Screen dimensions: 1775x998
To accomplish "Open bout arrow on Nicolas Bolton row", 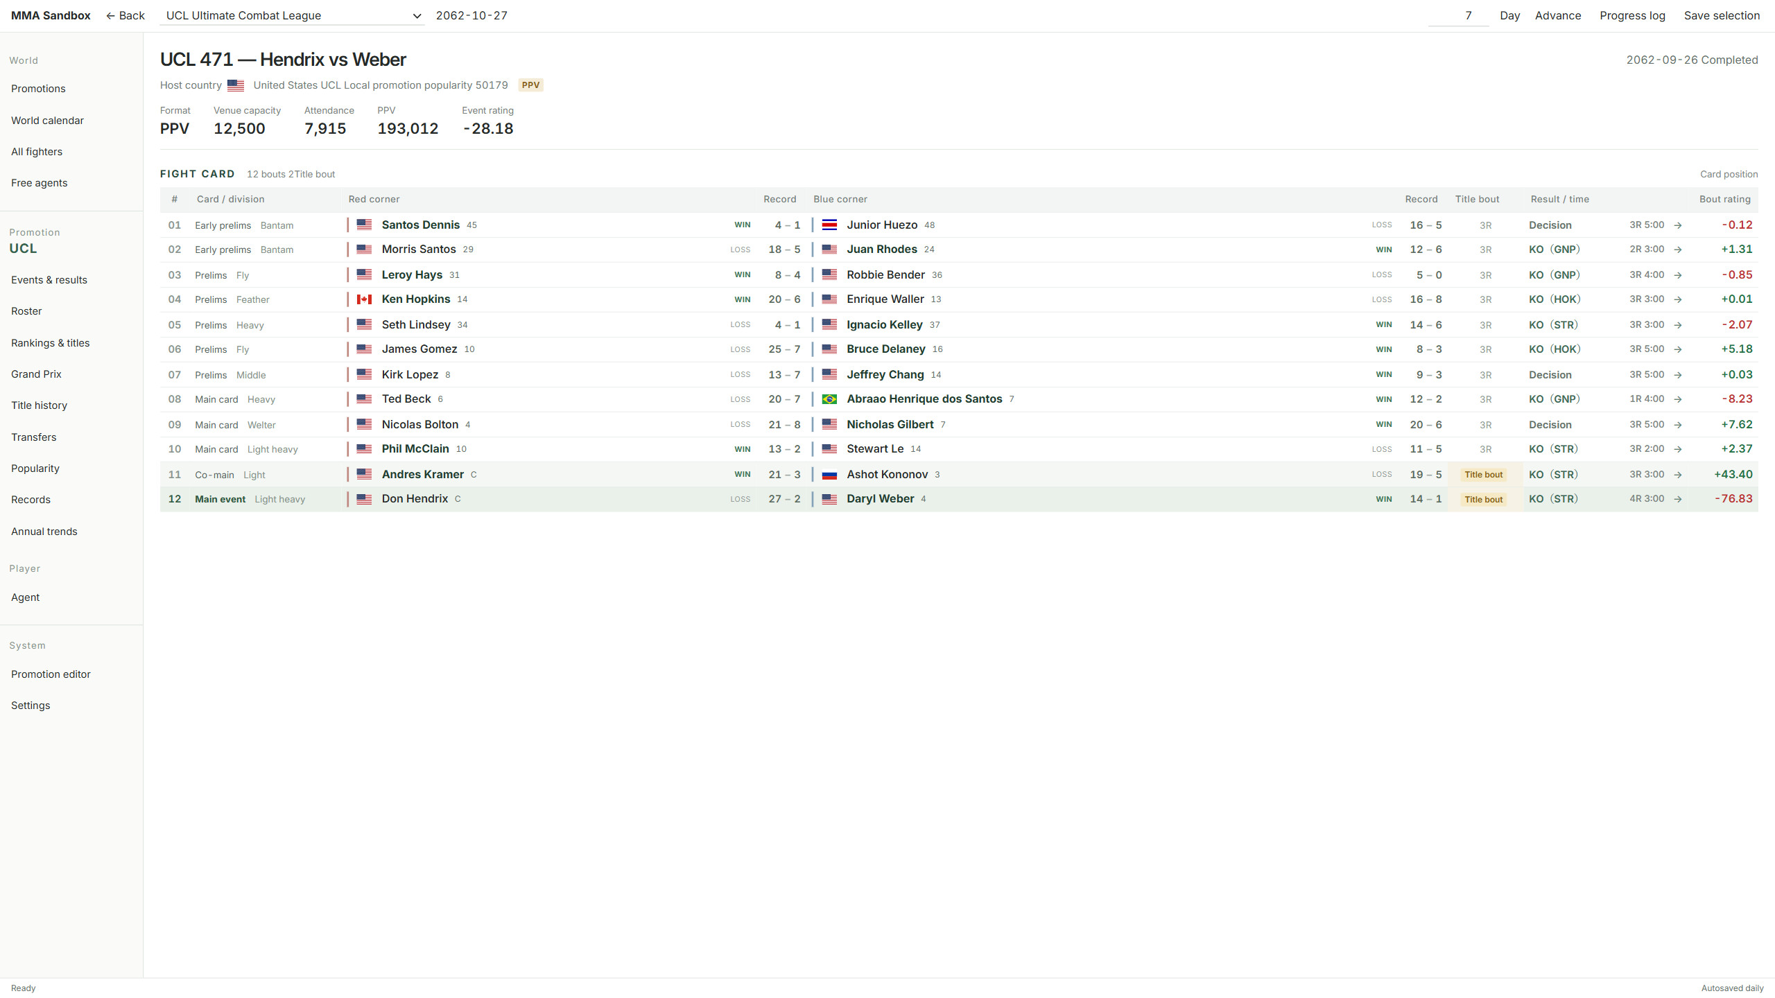I will 1678,425.
